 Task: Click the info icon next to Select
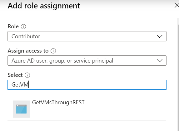click(x=27, y=75)
